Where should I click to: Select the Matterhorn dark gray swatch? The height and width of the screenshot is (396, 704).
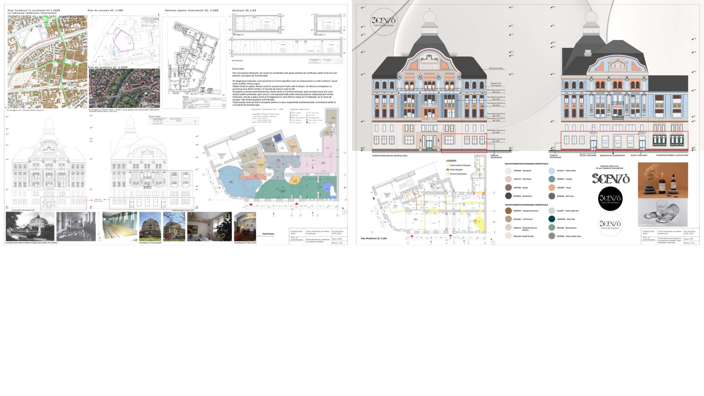[x=508, y=196]
